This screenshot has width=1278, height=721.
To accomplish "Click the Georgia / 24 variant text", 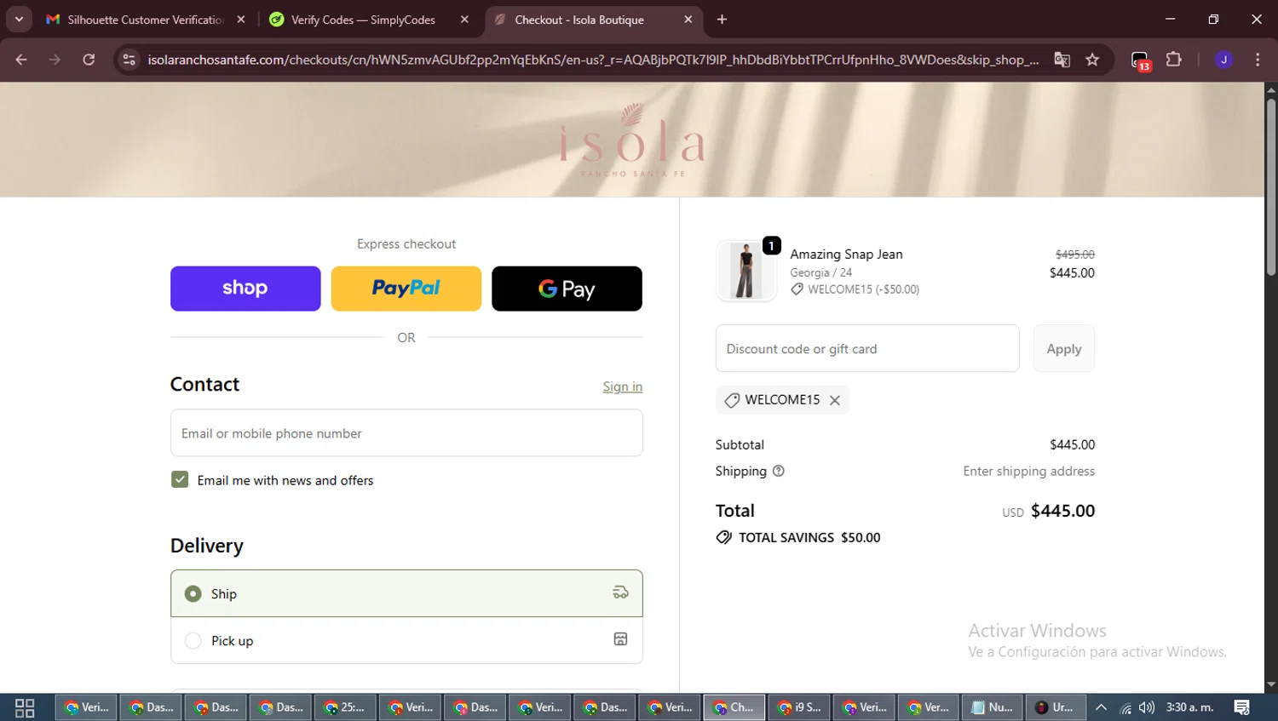I will [x=821, y=272].
